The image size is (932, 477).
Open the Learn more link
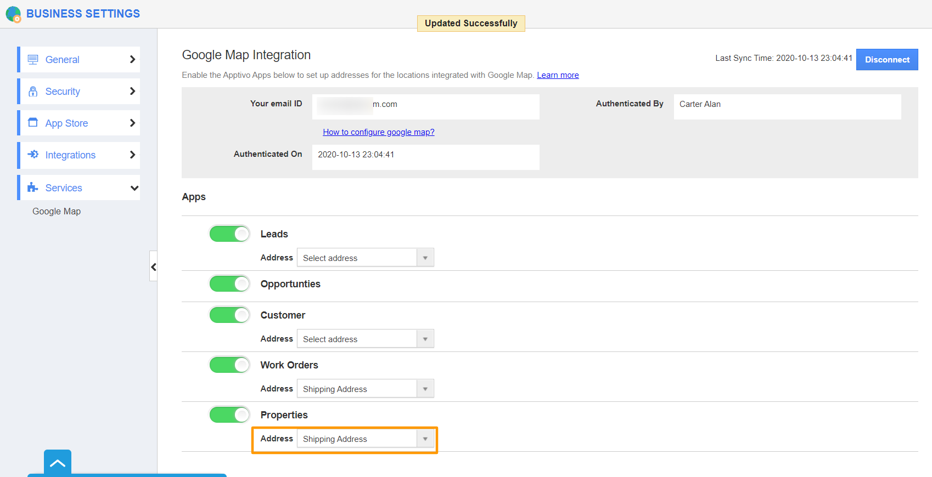coord(558,75)
